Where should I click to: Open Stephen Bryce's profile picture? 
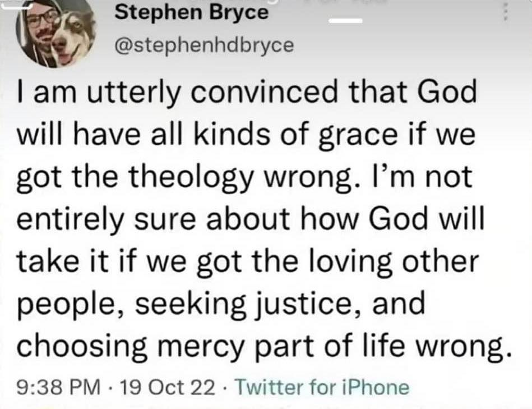(x=56, y=33)
